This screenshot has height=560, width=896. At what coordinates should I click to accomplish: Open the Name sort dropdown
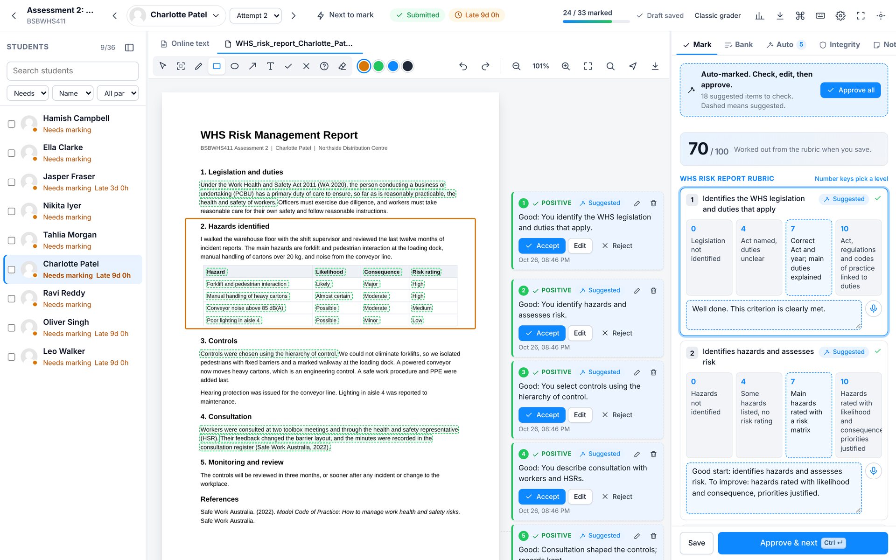coord(73,93)
